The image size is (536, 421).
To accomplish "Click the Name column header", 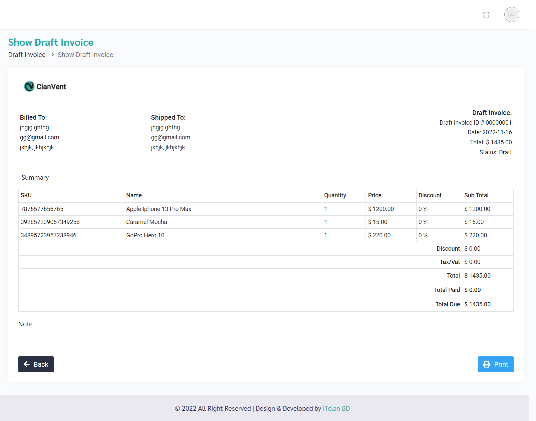I will pos(134,195).
